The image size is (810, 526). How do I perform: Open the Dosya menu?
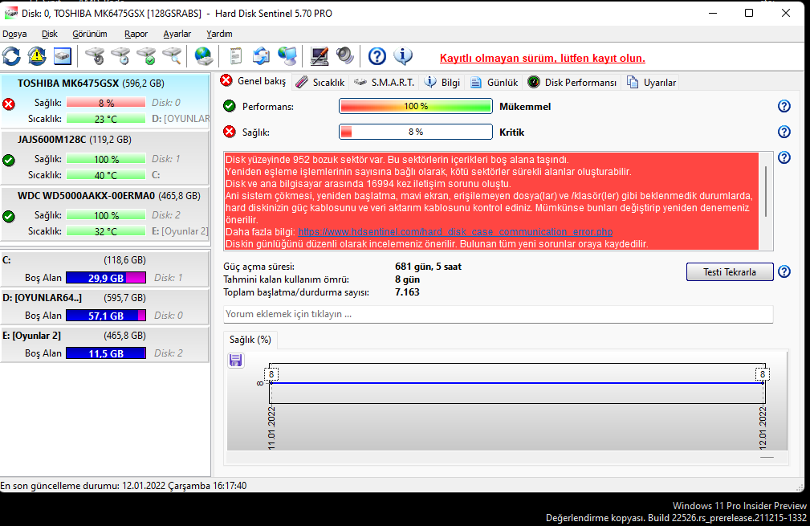(x=14, y=34)
